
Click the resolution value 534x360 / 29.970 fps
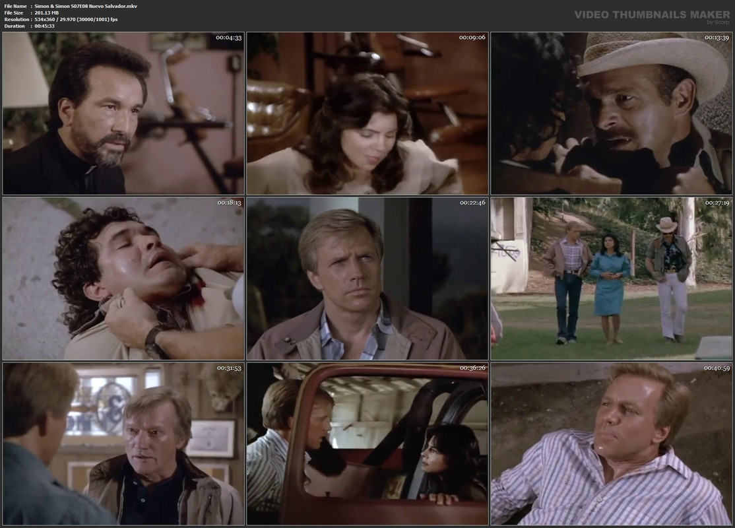76,19
